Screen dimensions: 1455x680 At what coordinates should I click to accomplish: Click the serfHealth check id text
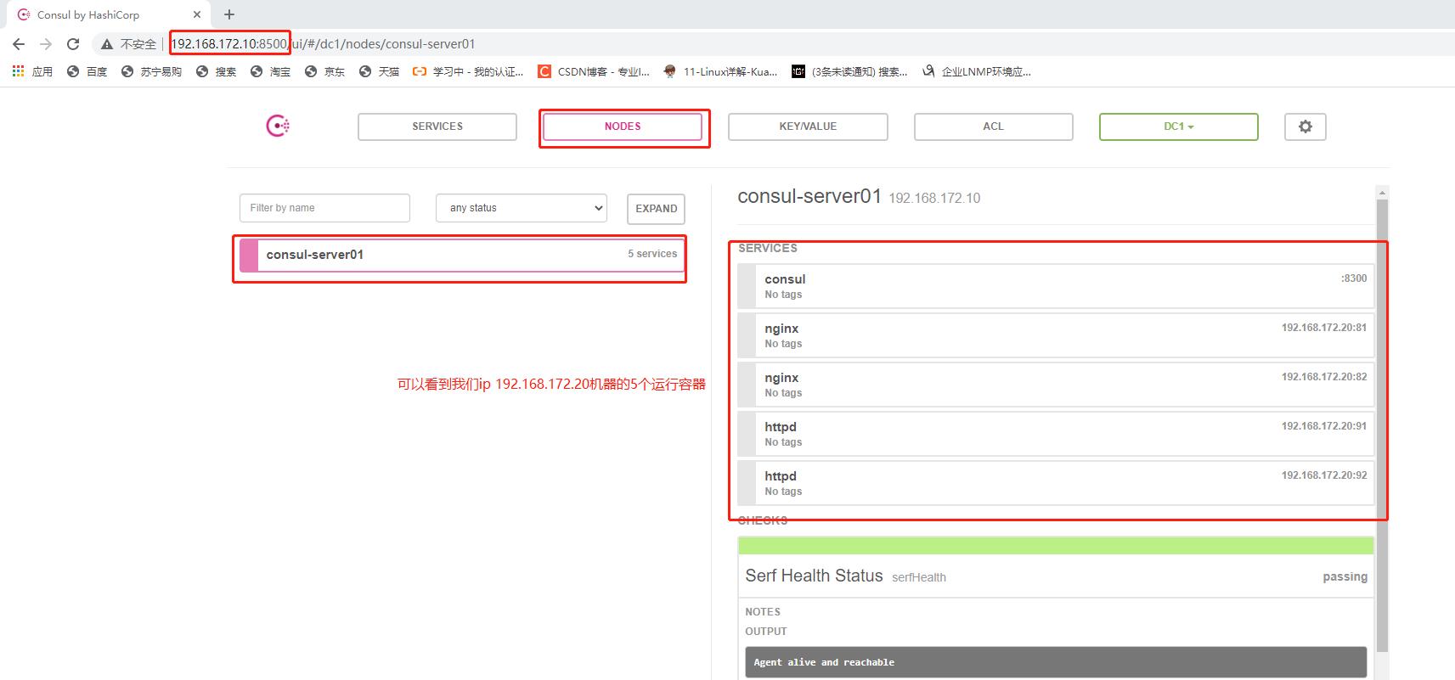point(919,577)
